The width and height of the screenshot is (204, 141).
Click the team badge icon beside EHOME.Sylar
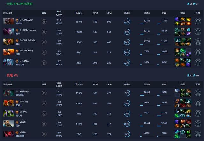point(17,20)
